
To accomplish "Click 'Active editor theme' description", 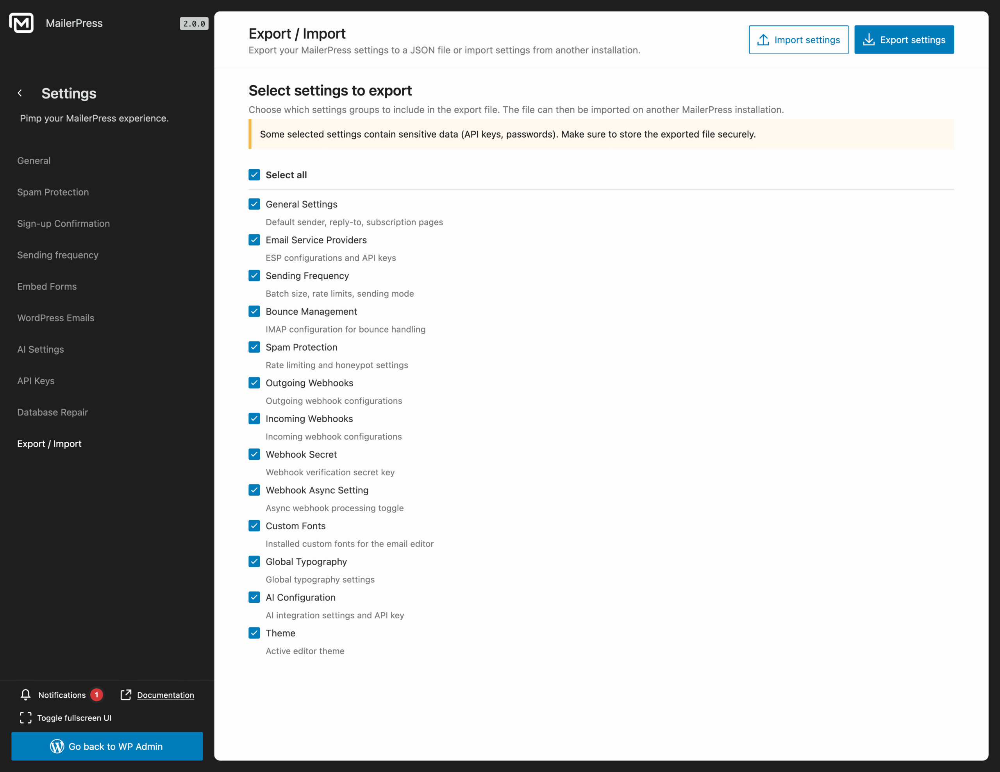I will (305, 651).
